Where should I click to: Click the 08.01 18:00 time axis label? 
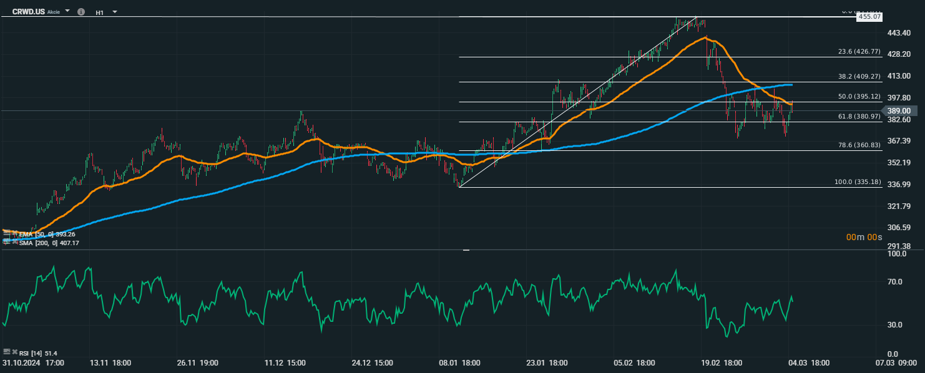(x=459, y=362)
